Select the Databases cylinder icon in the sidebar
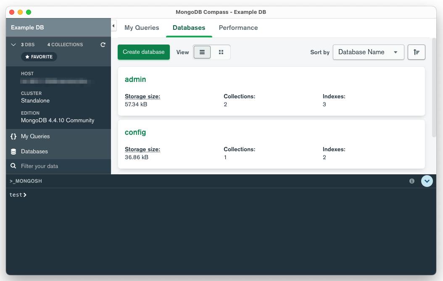 13,151
